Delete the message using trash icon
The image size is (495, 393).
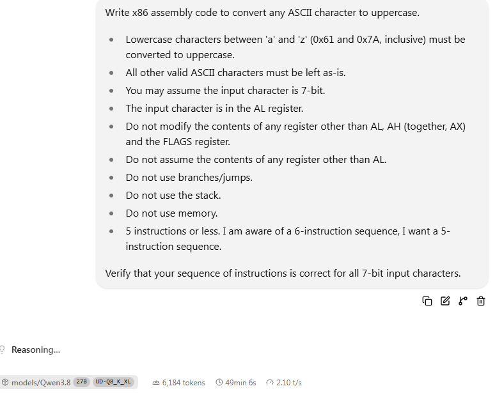point(481,301)
